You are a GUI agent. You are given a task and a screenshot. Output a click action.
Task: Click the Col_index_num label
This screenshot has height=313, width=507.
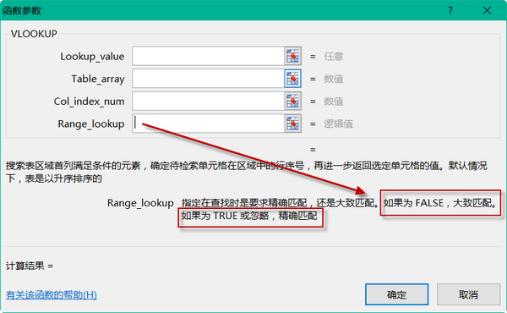(89, 102)
